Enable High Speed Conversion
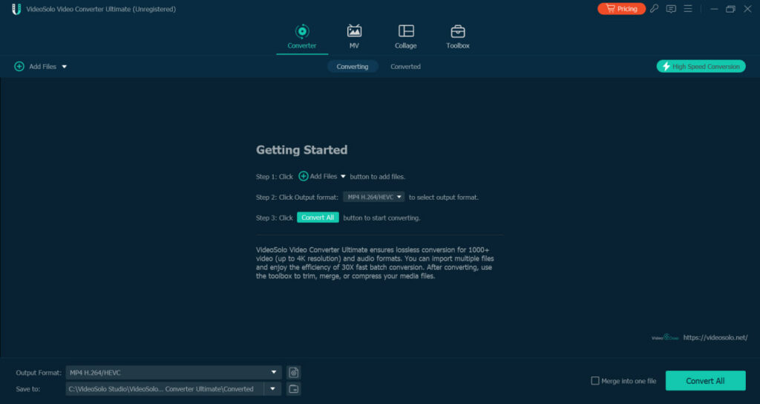The height and width of the screenshot is (404, 760). 701,66
